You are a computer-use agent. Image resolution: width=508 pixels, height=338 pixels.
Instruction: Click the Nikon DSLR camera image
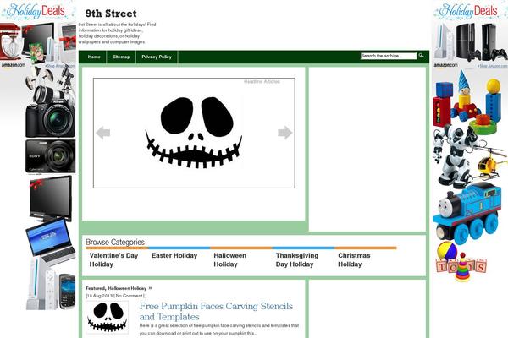50,112
